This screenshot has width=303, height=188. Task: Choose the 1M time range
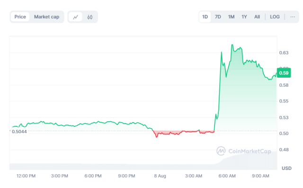[x=231, y=17]
